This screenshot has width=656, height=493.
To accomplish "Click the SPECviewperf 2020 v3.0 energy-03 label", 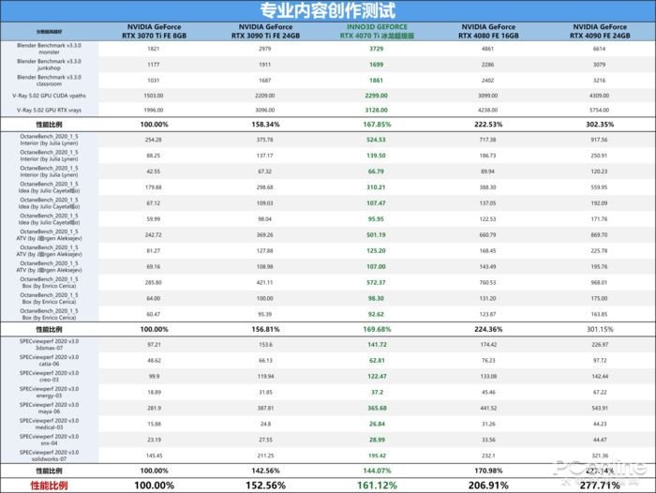I will [49, 393].
